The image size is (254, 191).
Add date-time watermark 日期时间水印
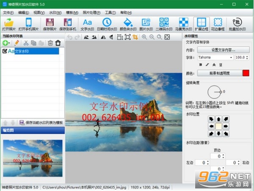point(107,24)
